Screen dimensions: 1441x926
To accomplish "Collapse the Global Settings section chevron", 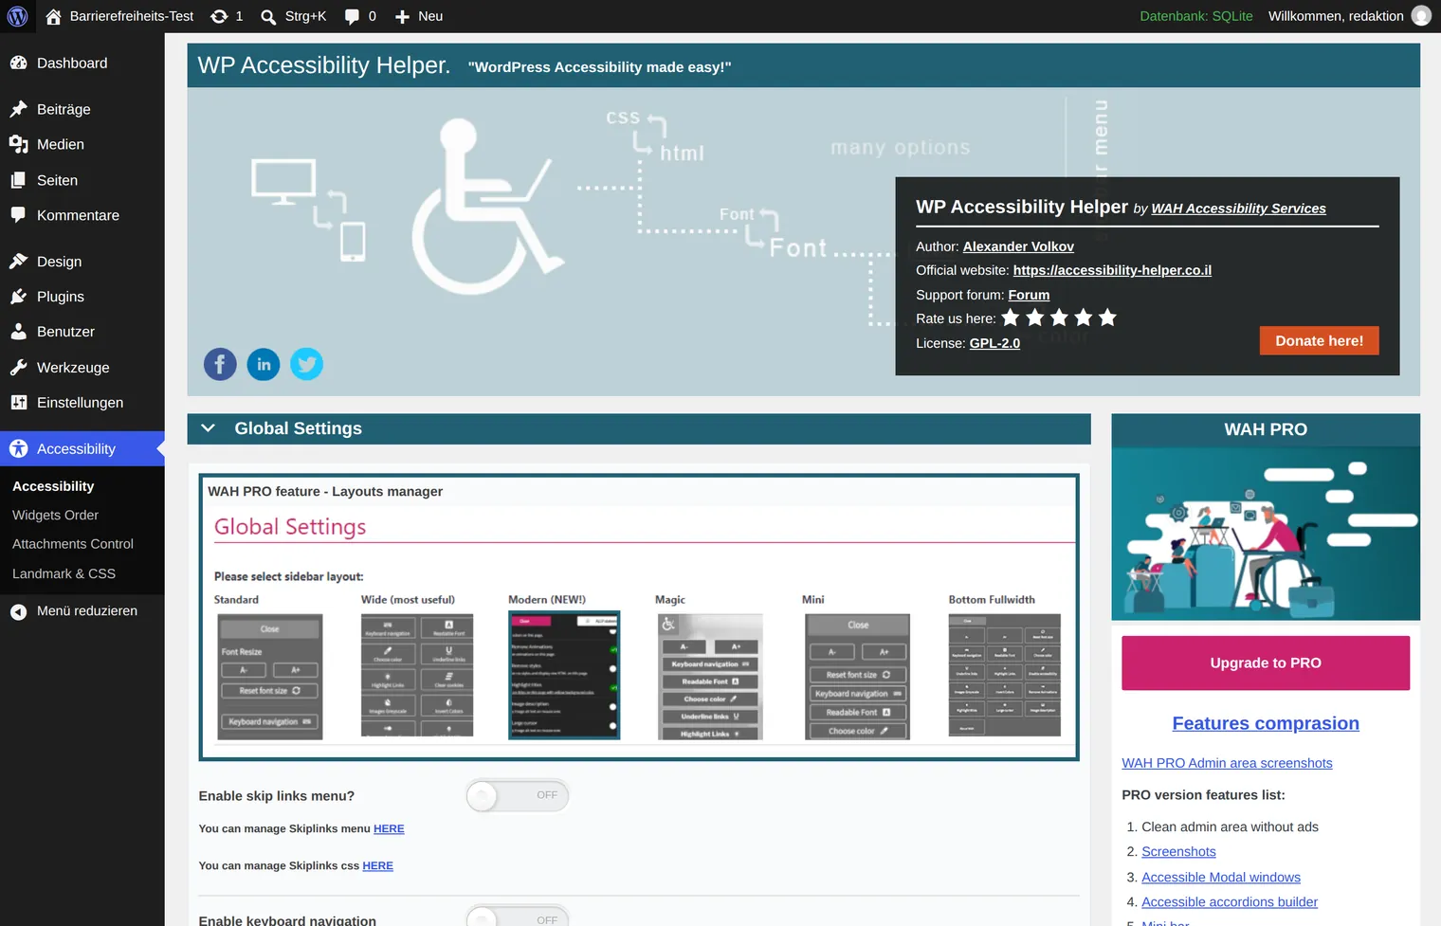I will point(208,428).
